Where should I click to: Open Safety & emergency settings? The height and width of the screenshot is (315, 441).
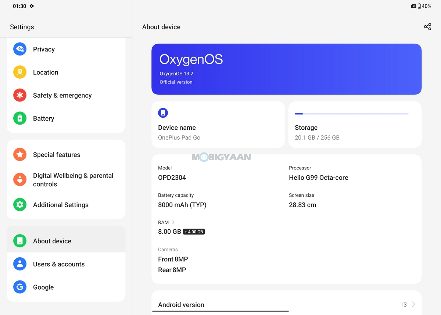[66, 95]
